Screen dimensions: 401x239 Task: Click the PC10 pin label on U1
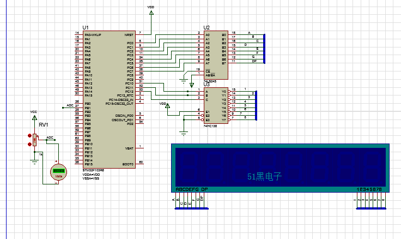[129, 83]
